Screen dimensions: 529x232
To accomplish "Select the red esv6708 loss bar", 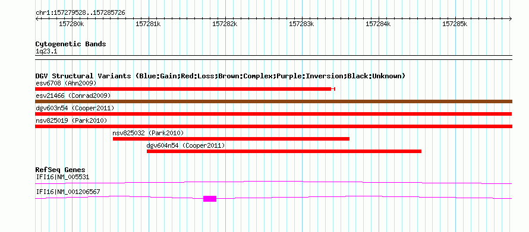I will 183,89.
